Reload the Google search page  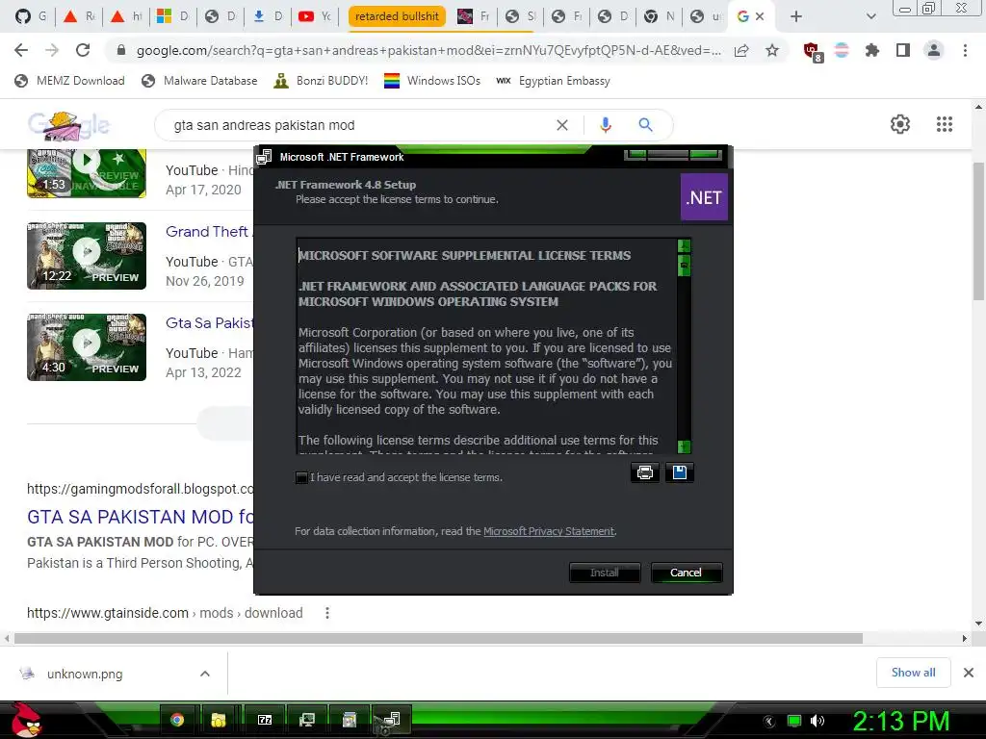tap(83, 50)
